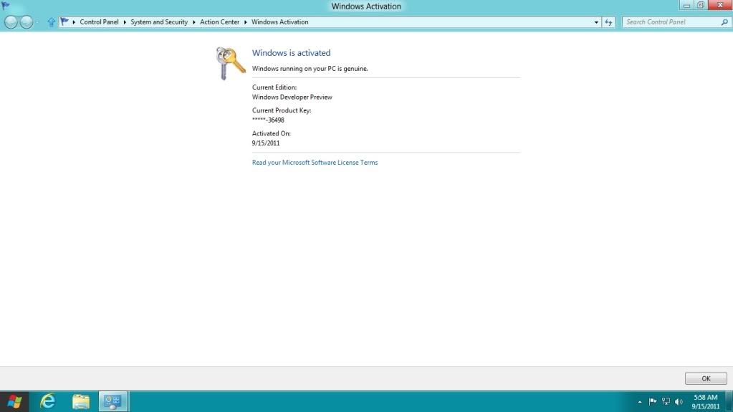The image size is (733, 412).
Task: Close the Windows Activation window
Action: point(720,5)
